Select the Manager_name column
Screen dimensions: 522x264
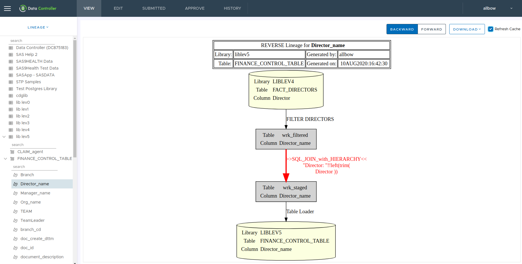[x=35, y=193]
